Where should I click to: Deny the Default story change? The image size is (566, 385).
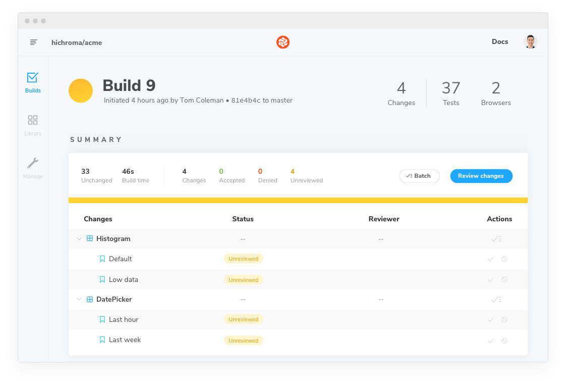[x=504, y=259]
